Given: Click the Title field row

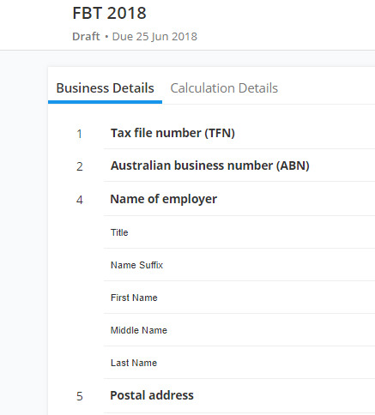Looking at the screenshot, I should tap(239, 232).
